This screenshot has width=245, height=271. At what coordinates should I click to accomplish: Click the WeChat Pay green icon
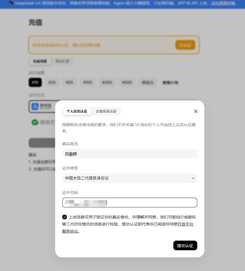click(x=35, y=122)
